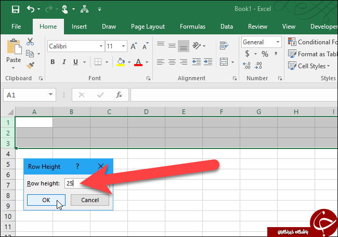Switch to the Data tab
The image size is (338, 237).
pos(227,27)
